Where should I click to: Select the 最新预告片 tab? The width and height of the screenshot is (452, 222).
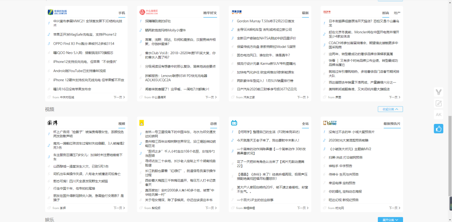click(x=392, y=124)
